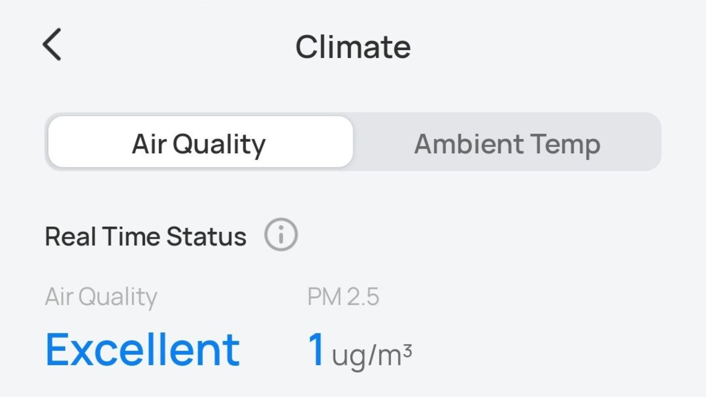Tap the 2.5 digits in PM label

pyautogui.click(x=362, y=297)
